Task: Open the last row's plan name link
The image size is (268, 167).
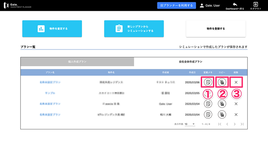Action: [50, 114]
